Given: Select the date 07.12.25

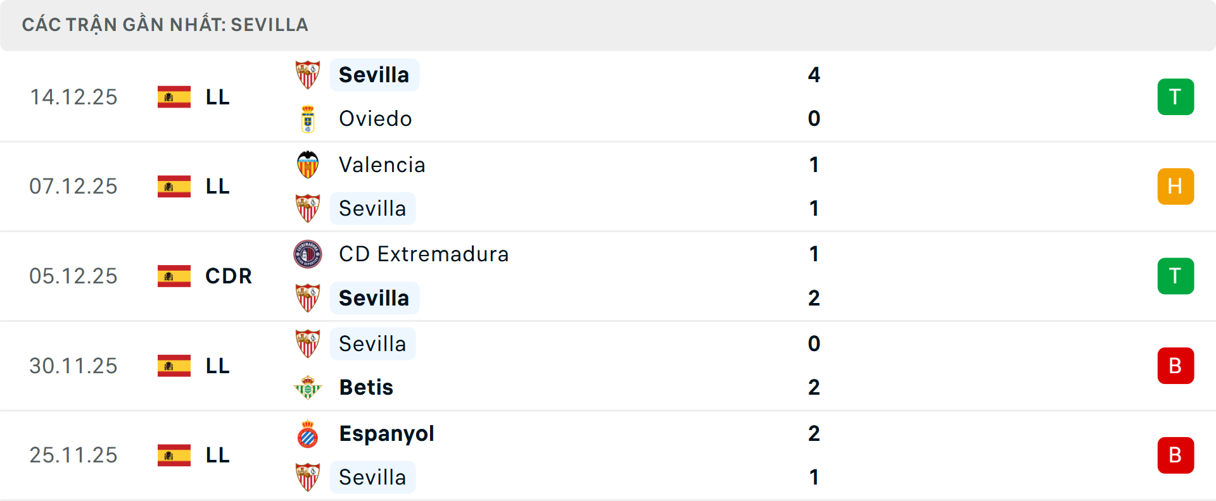Looking at the screenshot, I should pyautogui.click(x=73, y=186).
